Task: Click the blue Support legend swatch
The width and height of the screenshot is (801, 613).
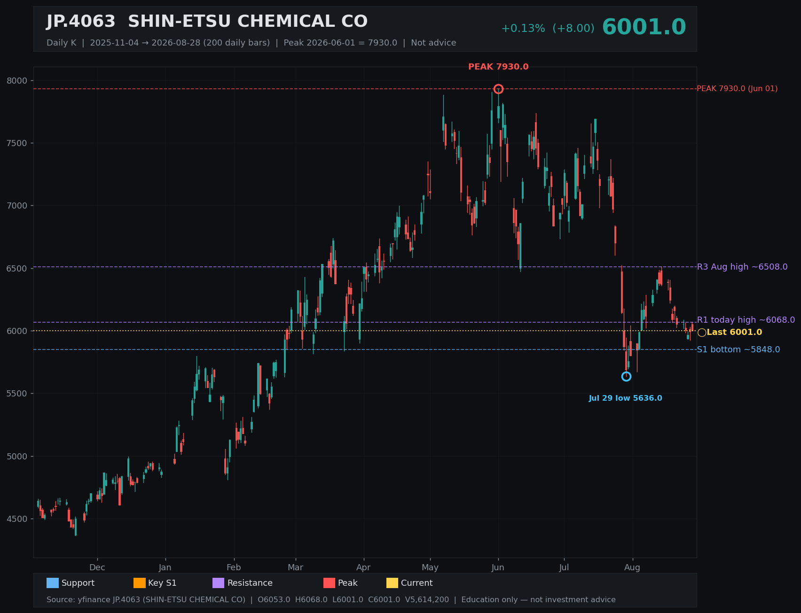Action: [53, 583]
